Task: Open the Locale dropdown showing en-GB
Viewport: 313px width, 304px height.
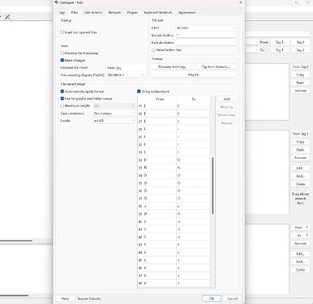Action: pos(114,121)
